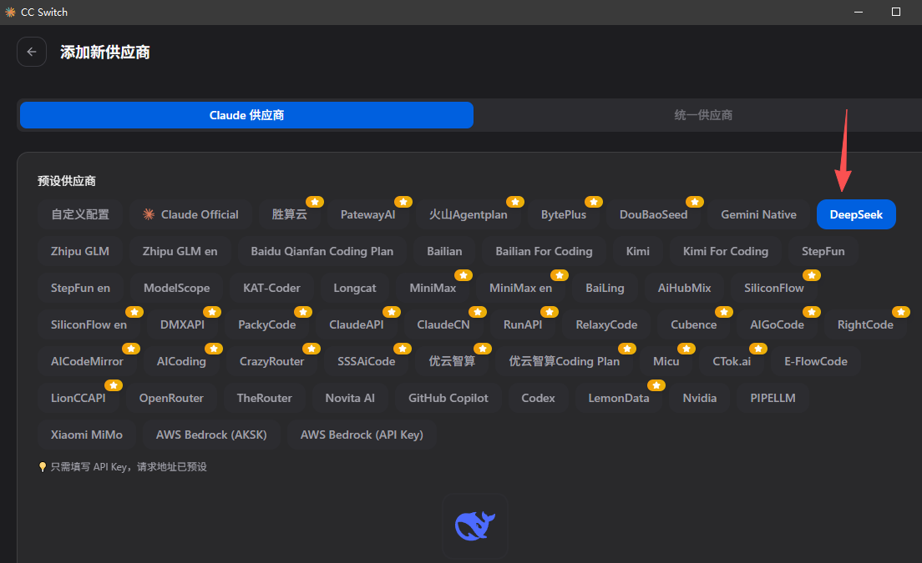Select the KAT-Coder preset
This screenshot has height=563, width=922.
click(x=271, y=288)
